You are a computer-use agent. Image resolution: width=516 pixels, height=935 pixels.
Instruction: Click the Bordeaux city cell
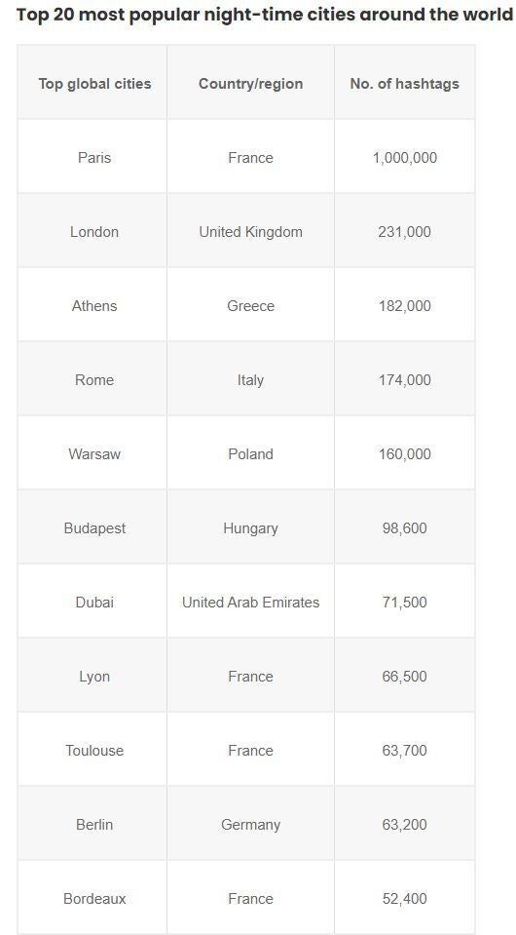[94, 899]
